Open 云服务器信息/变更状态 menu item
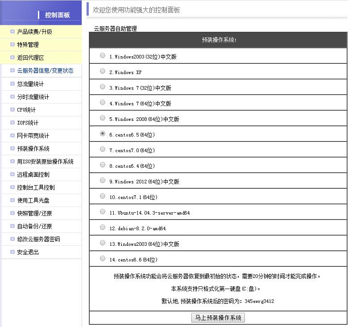The image size is (364, 327). click(45, 70)
